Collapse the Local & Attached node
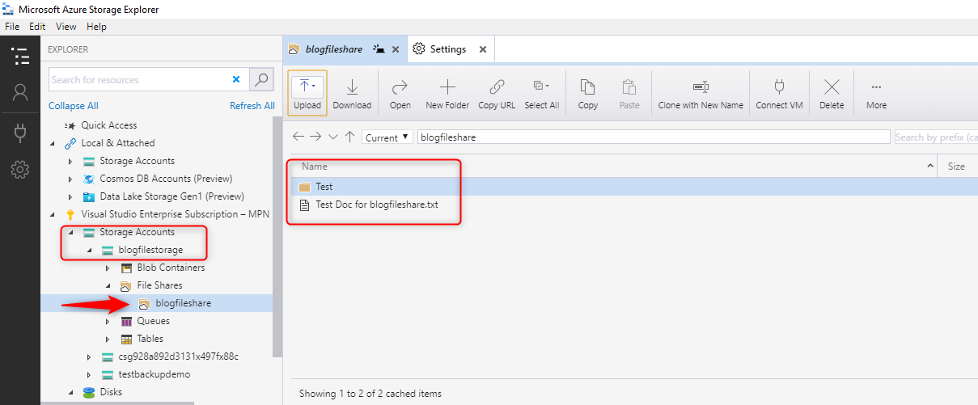This screenshot has height=405, width=978. click(53, 143)
